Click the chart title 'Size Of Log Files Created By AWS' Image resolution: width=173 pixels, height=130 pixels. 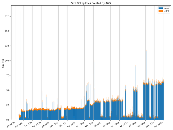pyautogui.click(x=91, y=3)
